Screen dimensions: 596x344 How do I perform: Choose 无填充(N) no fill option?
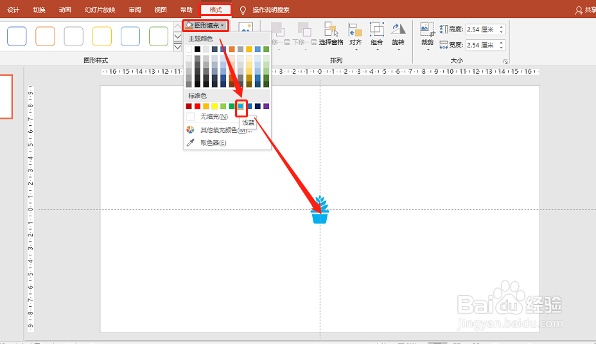click(227, 117)
